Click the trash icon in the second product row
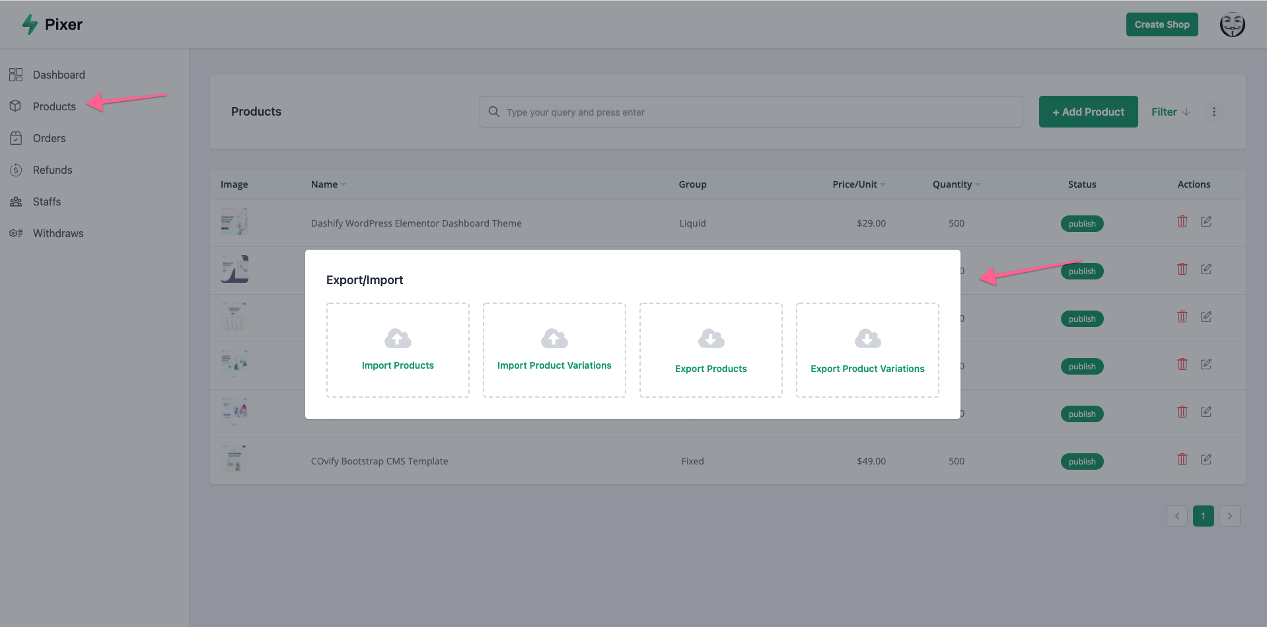This screenshot has height=627, width=1267. (x=1182, y=269)
